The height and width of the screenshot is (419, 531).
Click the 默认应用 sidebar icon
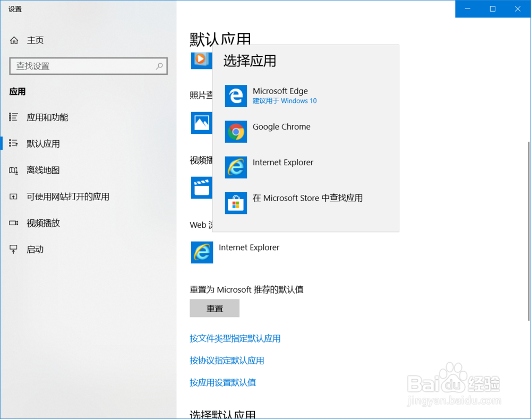click(14, 143)
